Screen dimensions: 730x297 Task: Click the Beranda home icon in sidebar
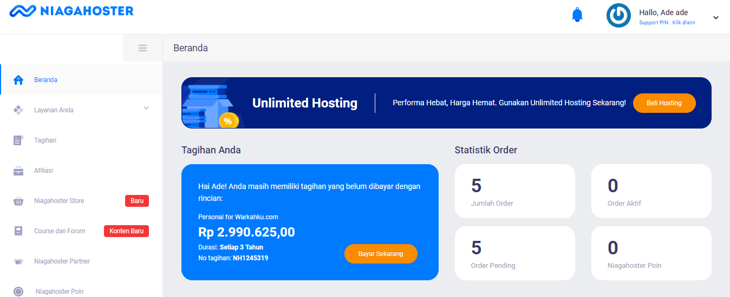(18, 80)
